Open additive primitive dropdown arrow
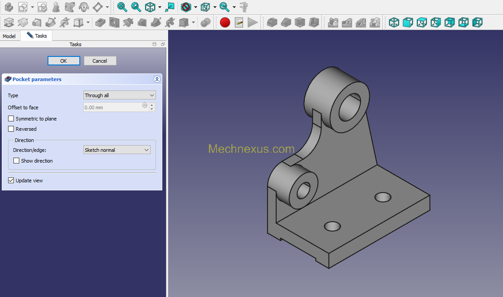503x297 pixels. (x=88, y=22)
